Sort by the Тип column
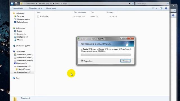Image resolution: width=180 pixels, height=101 pixels. (x=92, y=12)
